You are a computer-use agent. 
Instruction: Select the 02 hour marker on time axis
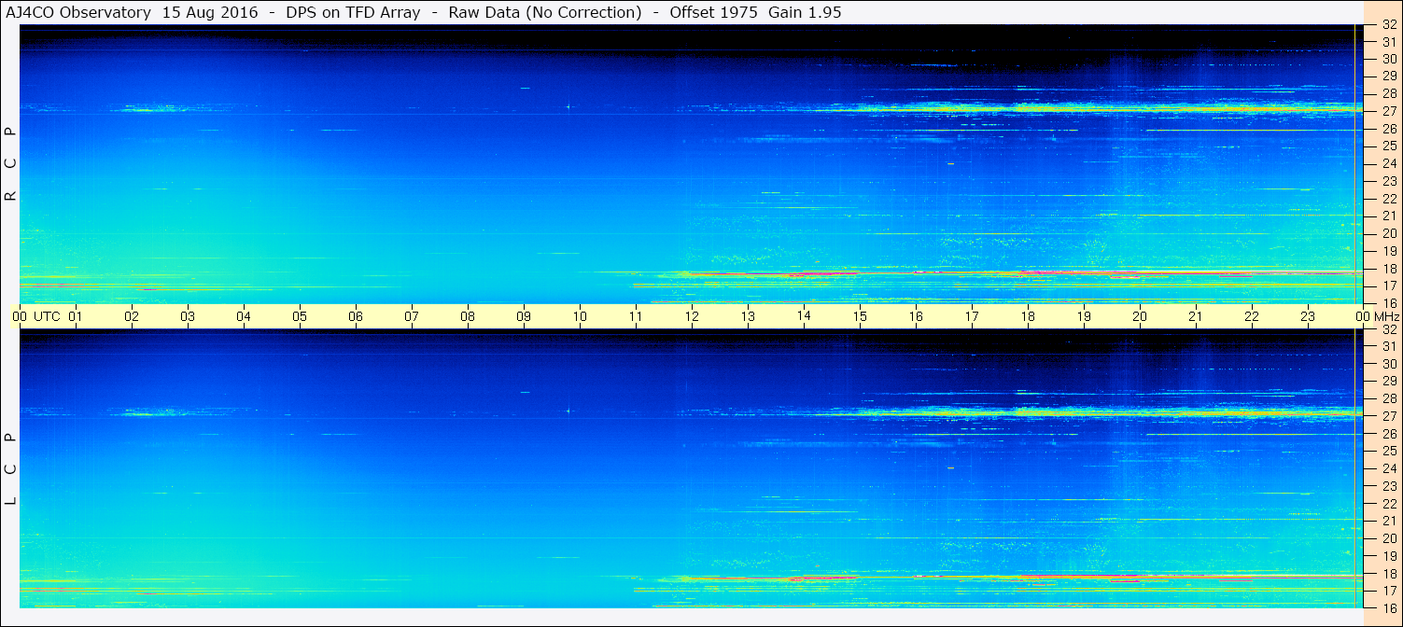(x=132, y=316)
